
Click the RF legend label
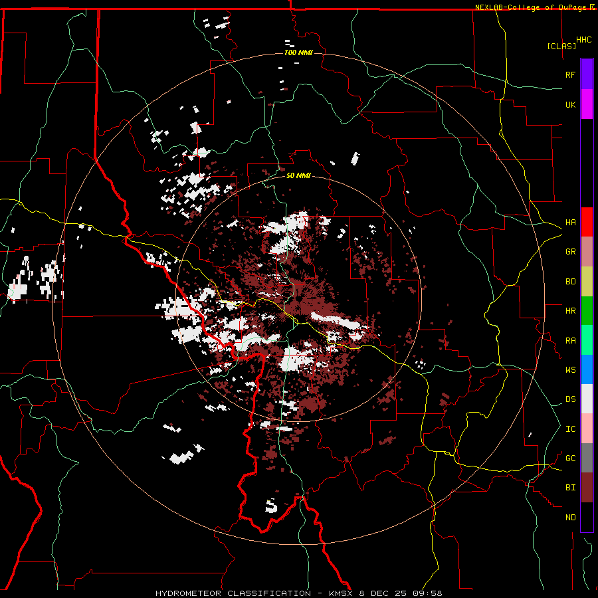point(570,74)
